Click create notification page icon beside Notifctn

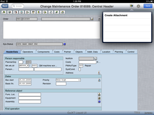tap(96, 58)
